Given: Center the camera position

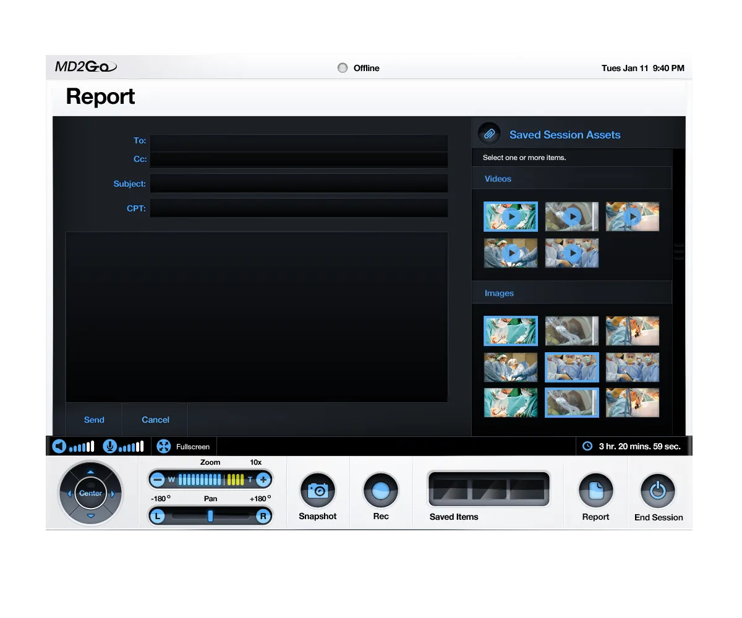Looking at the screenshot, I should coord(91,493).
